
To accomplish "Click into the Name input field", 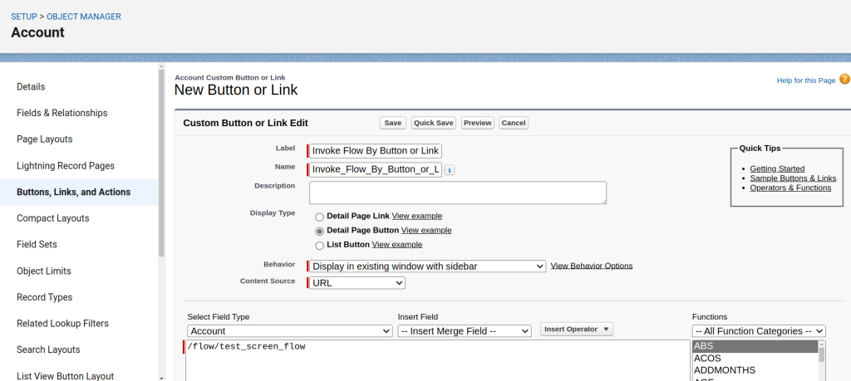I will click(376, 169).
